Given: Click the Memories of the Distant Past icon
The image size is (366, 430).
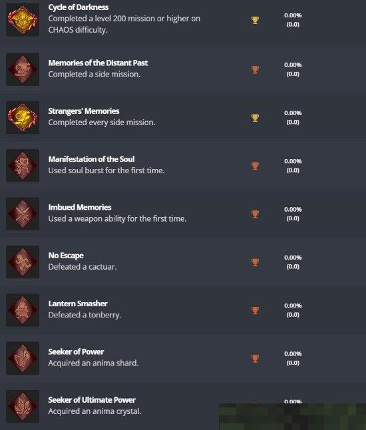Looking at the screenshot, I should pyautogui.click(x=23, y=69).
